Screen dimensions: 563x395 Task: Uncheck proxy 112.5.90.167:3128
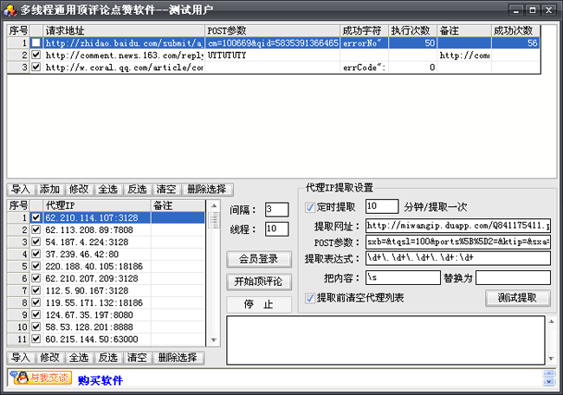pos(36,290)
